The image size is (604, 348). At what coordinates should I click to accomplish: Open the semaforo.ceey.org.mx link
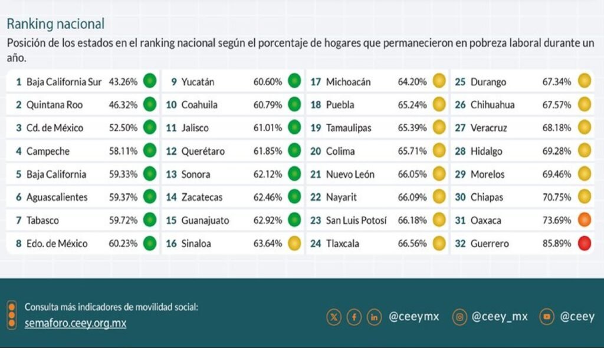75,323
